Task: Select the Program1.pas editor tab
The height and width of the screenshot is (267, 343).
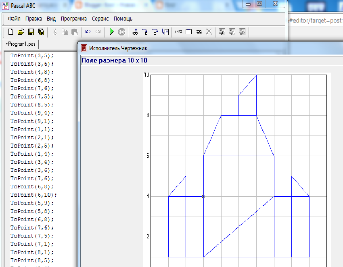Action: (21, 44)
